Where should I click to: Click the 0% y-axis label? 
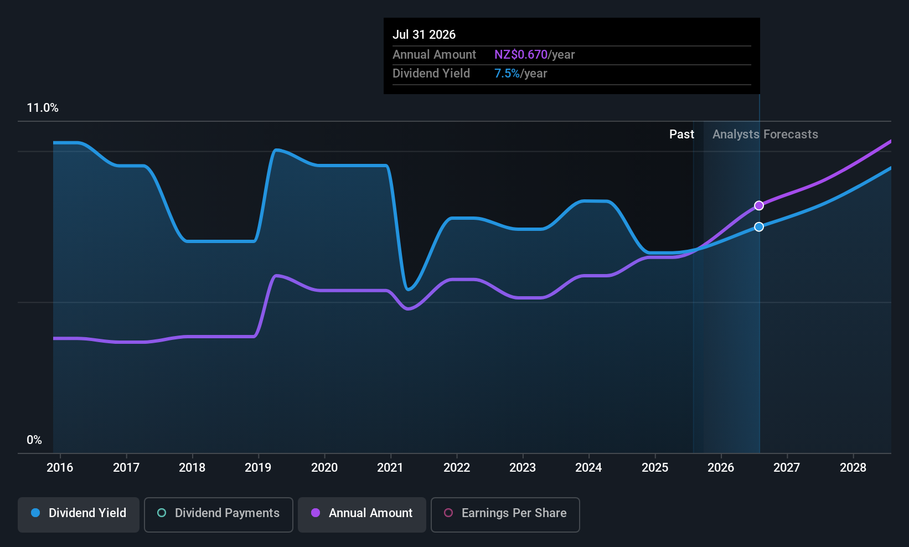click(34, 440)
